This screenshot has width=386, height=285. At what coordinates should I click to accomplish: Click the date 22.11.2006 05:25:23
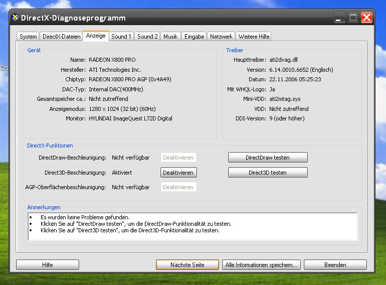click(x=295, y=79)
